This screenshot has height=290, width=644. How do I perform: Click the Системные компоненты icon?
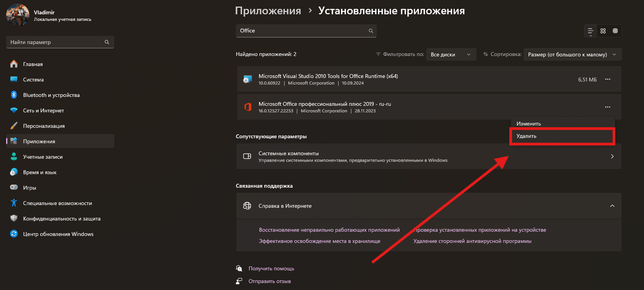247,156
